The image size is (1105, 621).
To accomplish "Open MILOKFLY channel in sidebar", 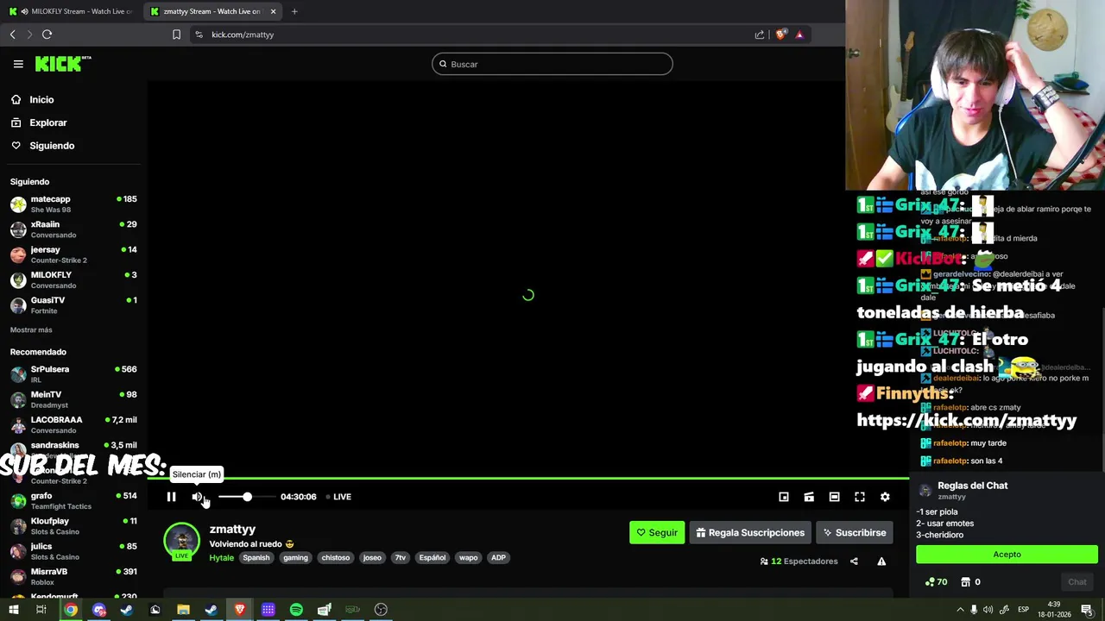I will click(x=73, y=279).
